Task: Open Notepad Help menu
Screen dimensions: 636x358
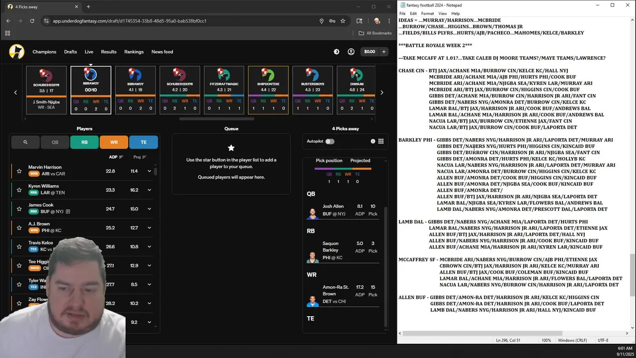Action: point(456,13)
